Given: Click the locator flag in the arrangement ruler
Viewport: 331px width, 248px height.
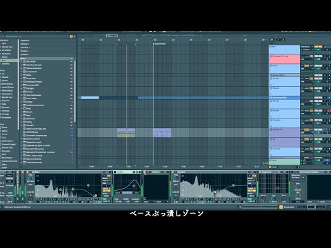Looking at the screenshot, I should [x=154, y=43].
